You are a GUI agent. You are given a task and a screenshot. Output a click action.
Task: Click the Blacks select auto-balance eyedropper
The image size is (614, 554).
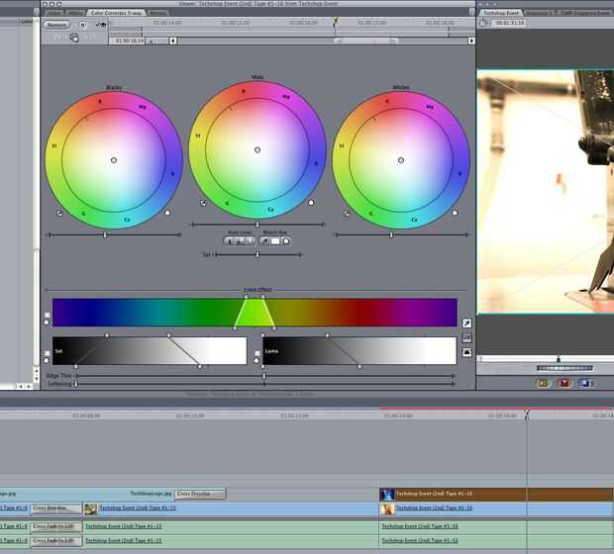[x=59, y=213]
